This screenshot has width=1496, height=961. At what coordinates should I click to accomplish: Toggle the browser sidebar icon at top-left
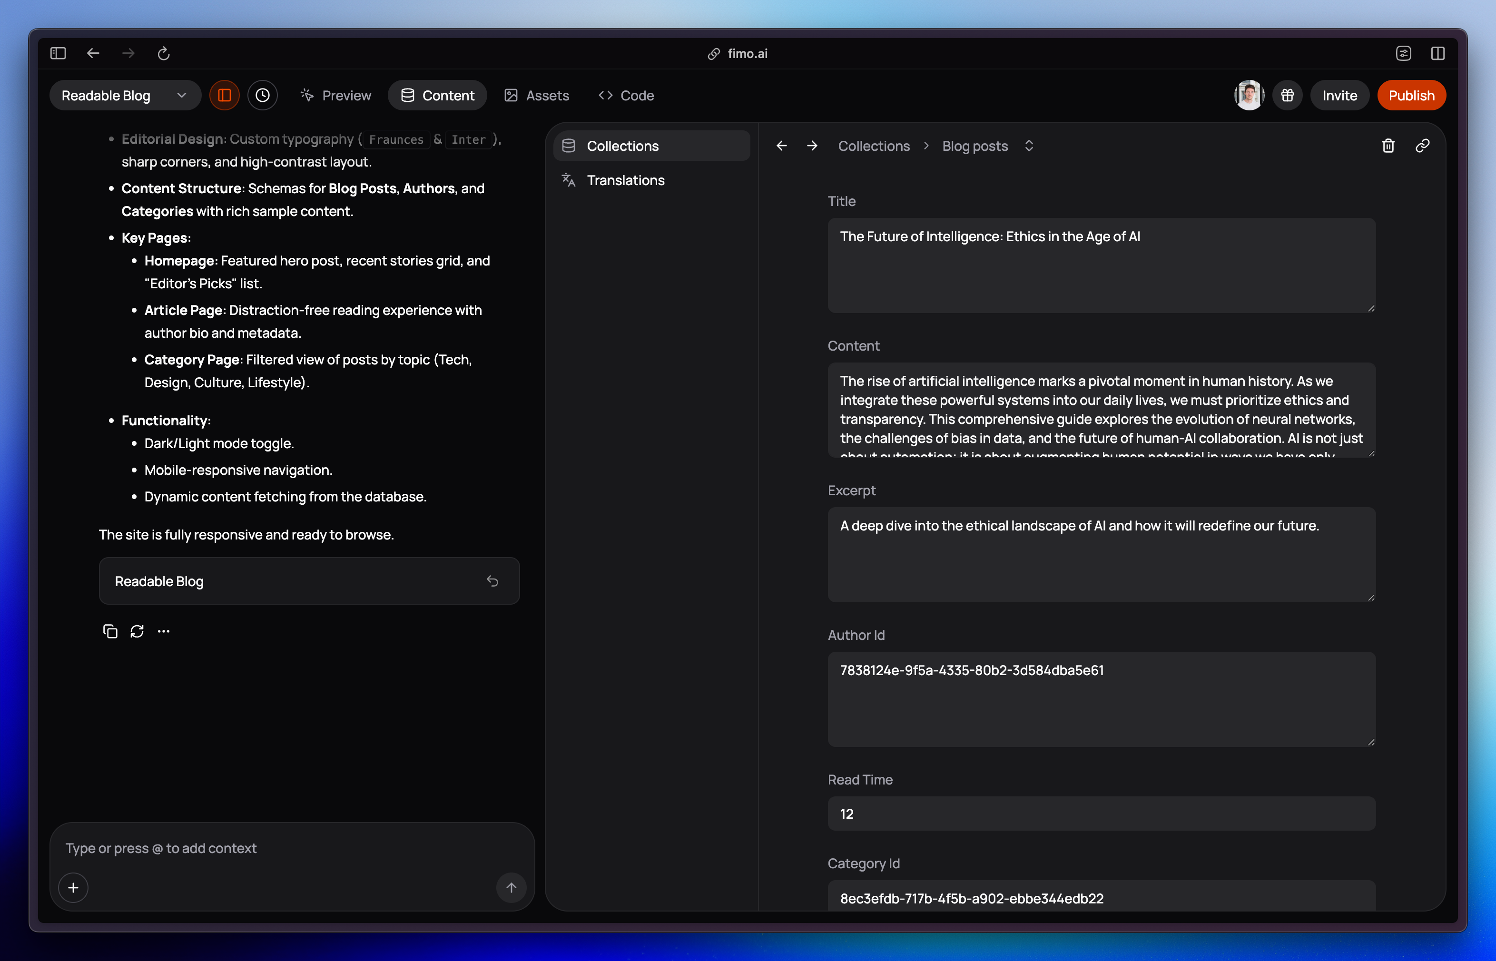click(x=58, y=53)
